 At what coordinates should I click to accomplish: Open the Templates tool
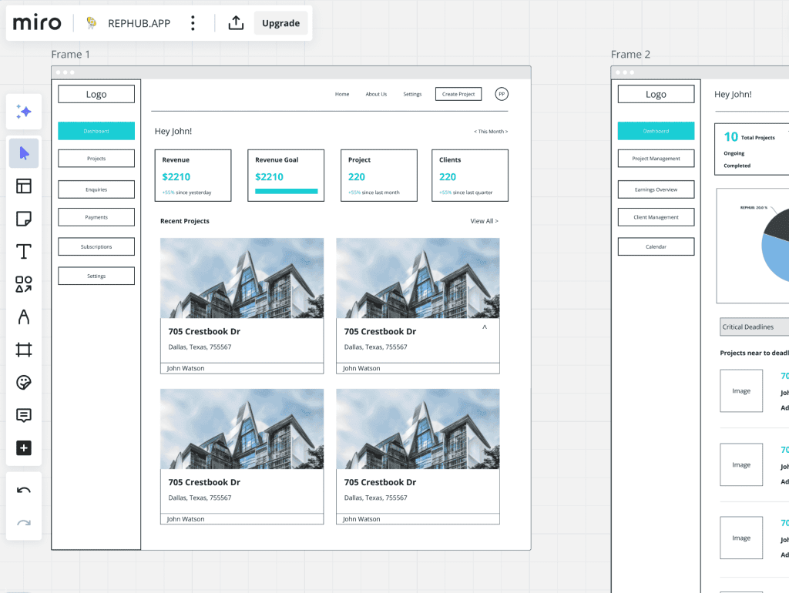pyautogui.click(x=24, y=186)
